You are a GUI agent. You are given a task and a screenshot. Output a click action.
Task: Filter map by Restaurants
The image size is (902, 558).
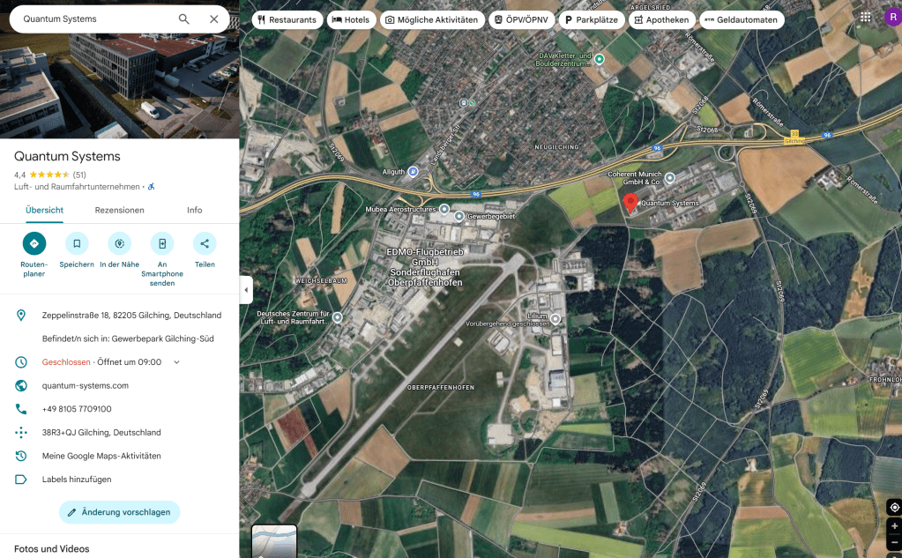click(x=287, y=19)
